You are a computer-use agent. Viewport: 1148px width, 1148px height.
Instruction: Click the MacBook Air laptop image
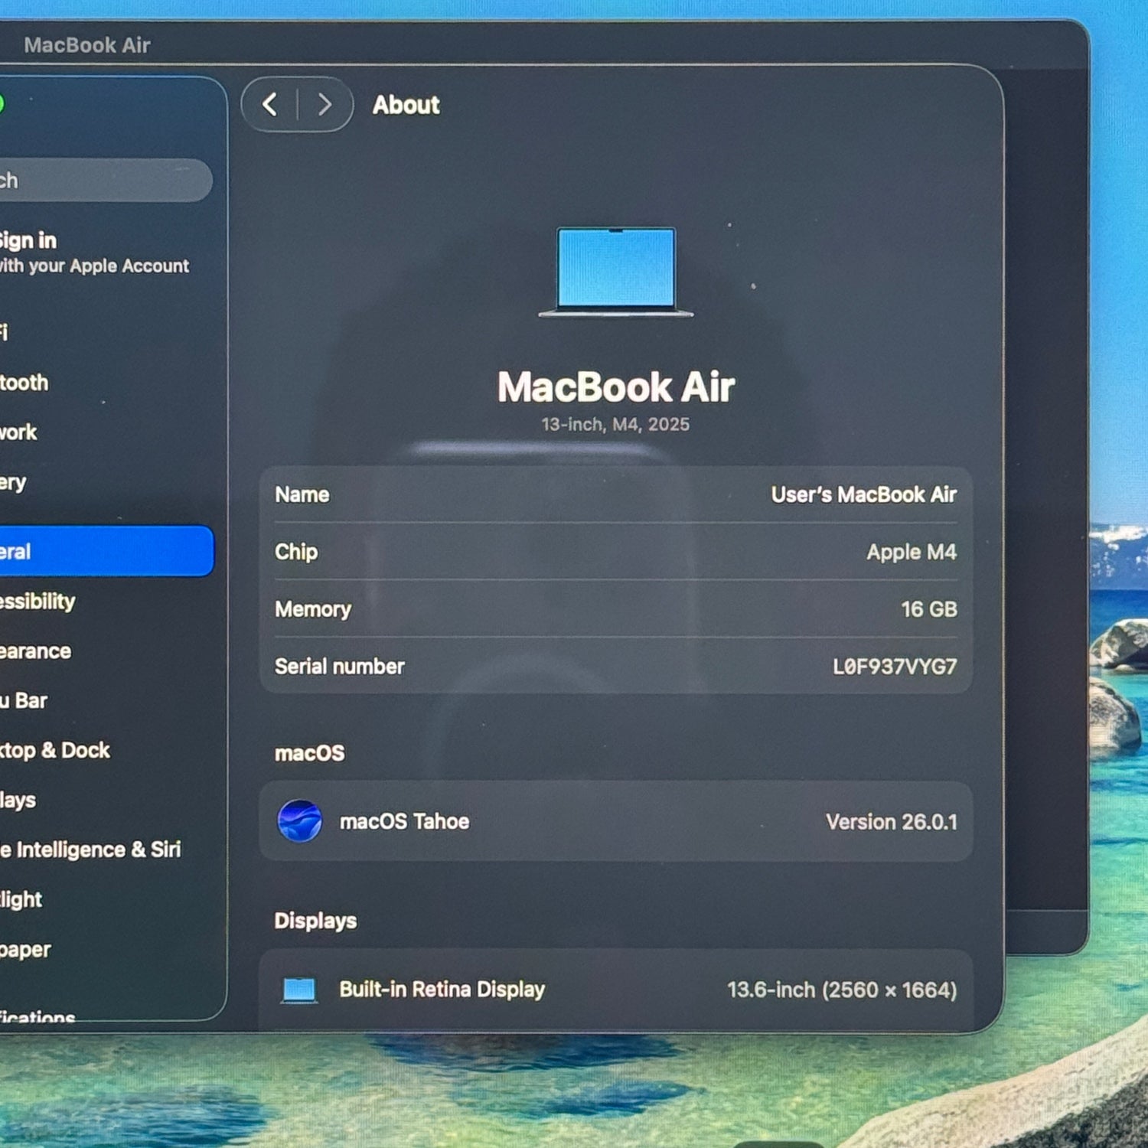tap(616, 272)
